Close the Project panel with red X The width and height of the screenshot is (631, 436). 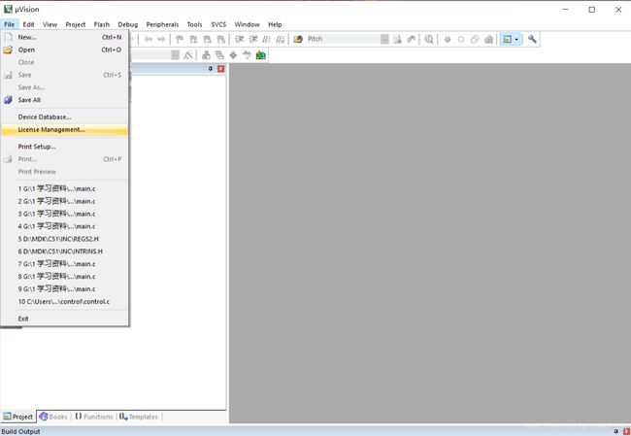[221, 69]
